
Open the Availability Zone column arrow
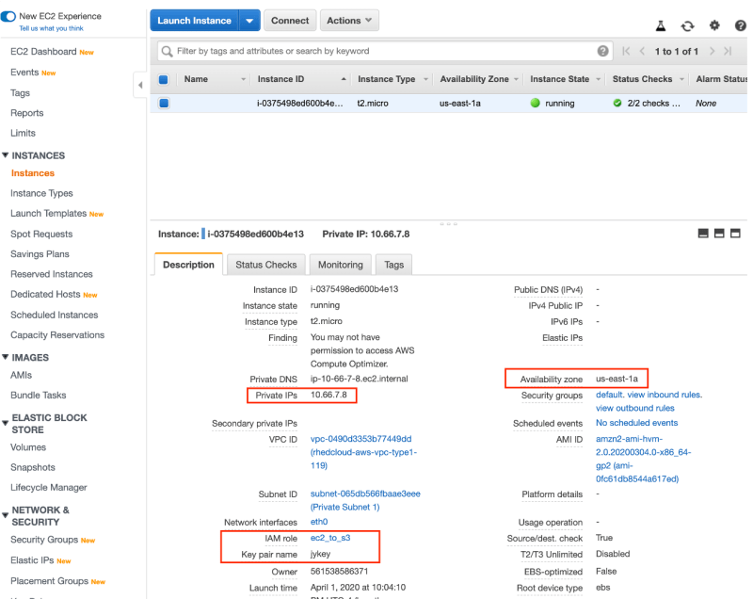tap(516, 79)
